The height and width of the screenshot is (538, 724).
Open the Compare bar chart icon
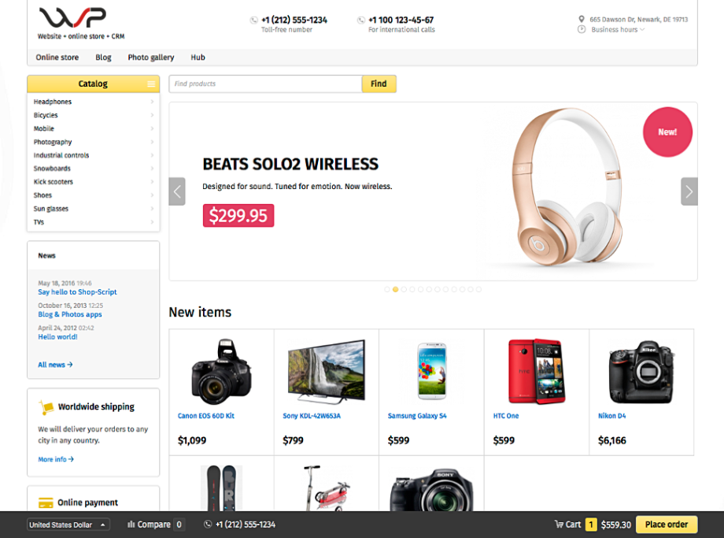click(131, 524)
